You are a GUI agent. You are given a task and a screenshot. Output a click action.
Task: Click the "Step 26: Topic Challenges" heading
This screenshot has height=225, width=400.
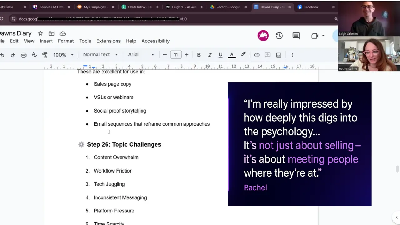pos(124,144)
